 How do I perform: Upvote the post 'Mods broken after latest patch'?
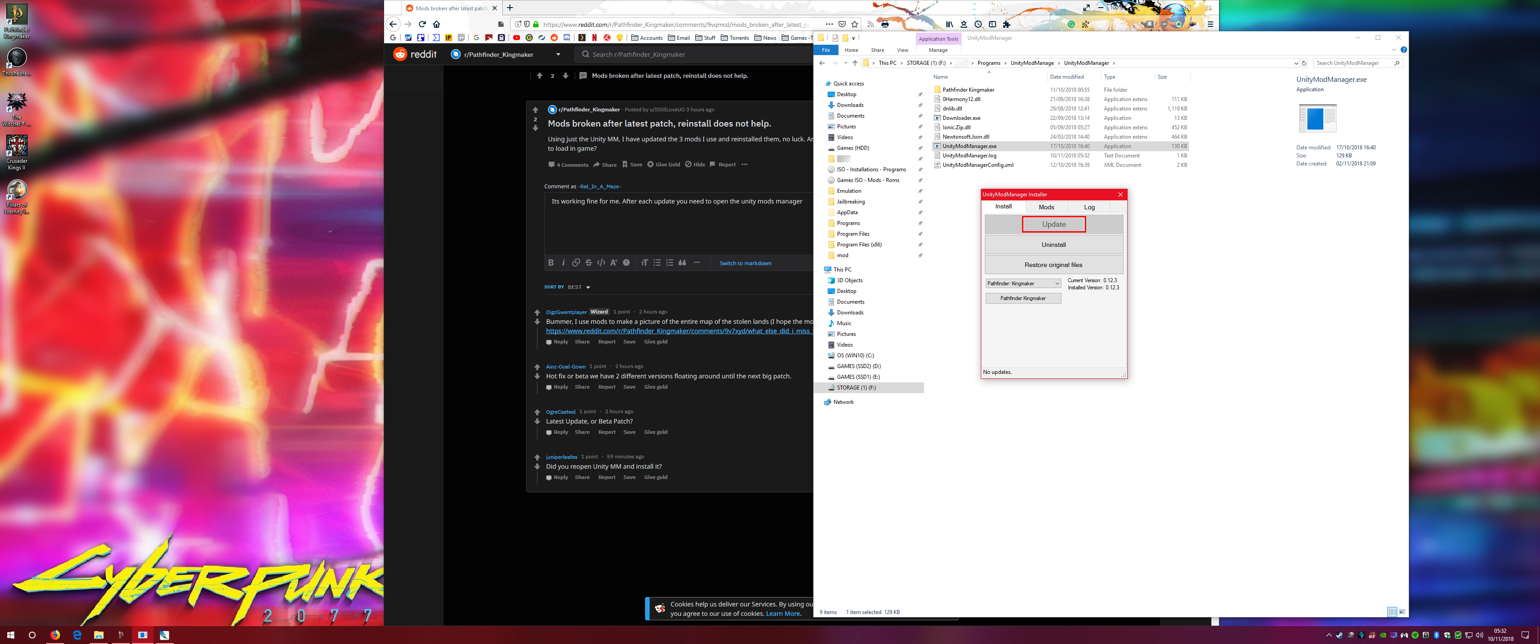point(535,110)
